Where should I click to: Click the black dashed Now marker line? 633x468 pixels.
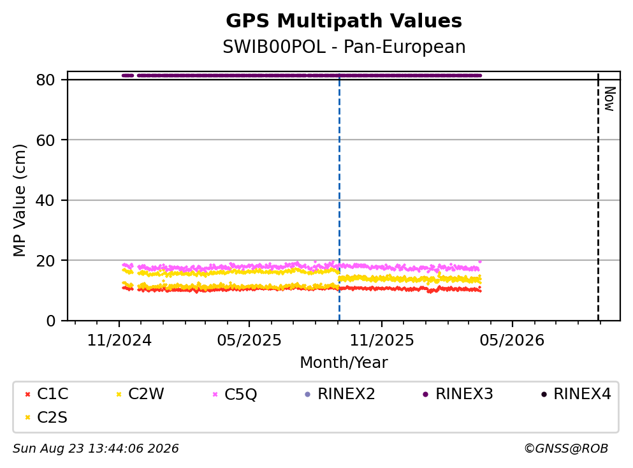tap(599, 196)
